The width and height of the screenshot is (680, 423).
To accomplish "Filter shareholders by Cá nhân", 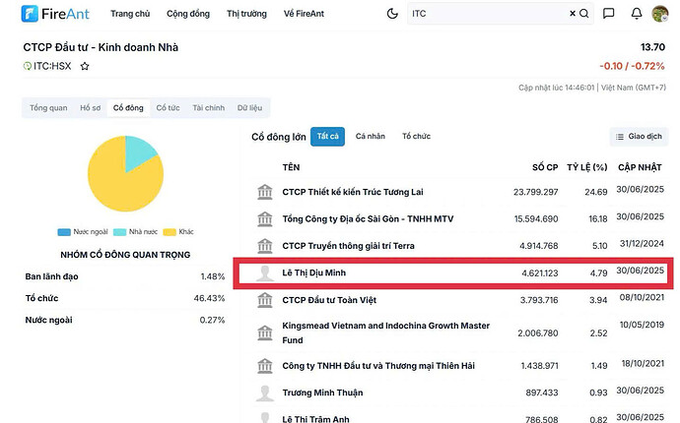I will point(371,137).
